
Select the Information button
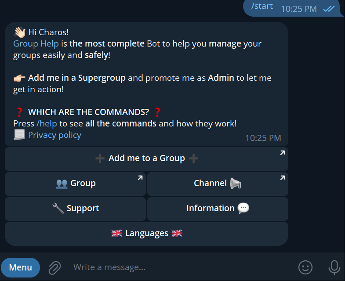218,209
